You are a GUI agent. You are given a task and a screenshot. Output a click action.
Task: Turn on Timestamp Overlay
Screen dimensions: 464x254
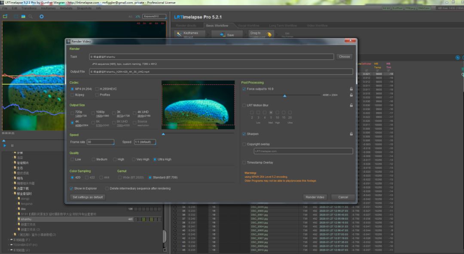click(244, 162)
